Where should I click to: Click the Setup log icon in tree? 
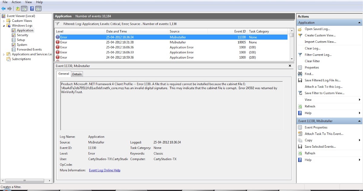coord(14,40)
